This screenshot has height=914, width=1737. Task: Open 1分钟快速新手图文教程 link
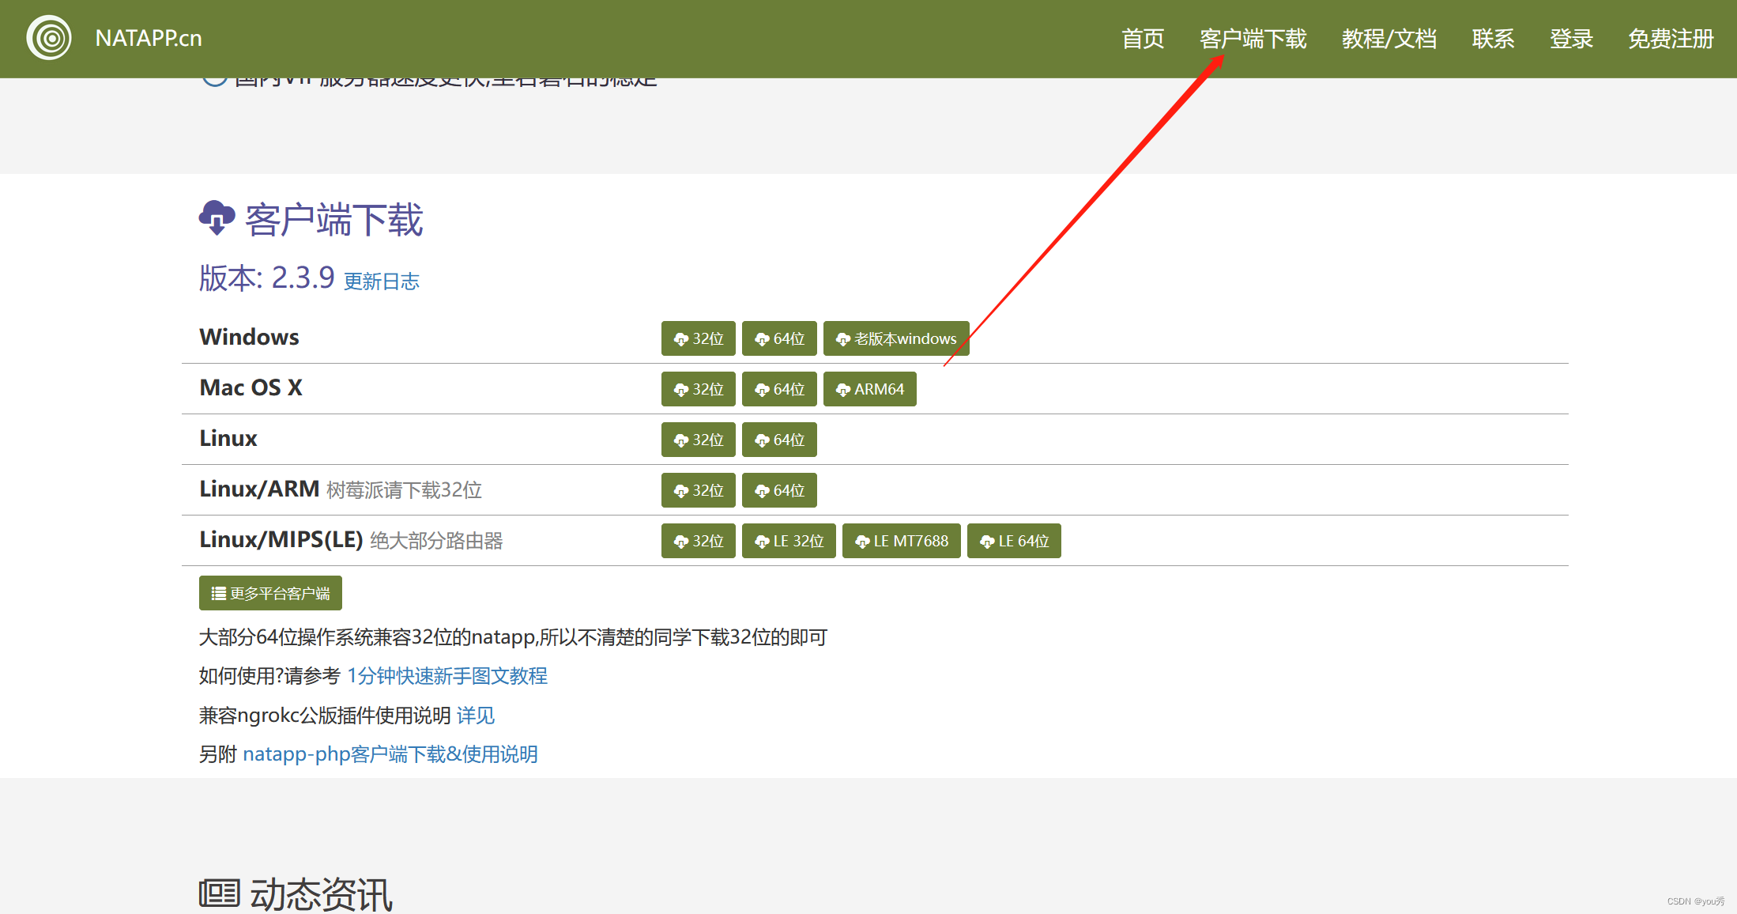[x=447, y=676]
